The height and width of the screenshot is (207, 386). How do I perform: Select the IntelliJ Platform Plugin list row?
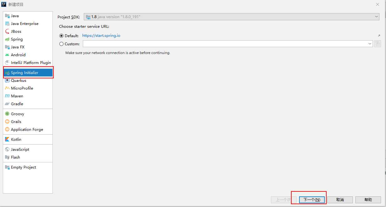(28, 63)
